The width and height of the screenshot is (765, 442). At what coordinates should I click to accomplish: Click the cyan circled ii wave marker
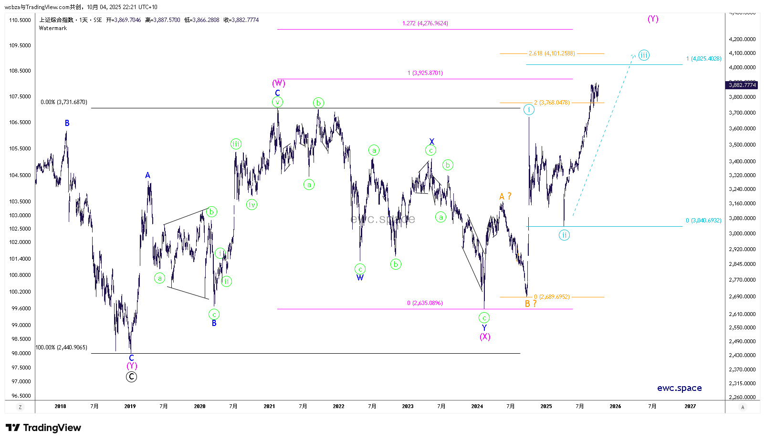pos(564,235)
